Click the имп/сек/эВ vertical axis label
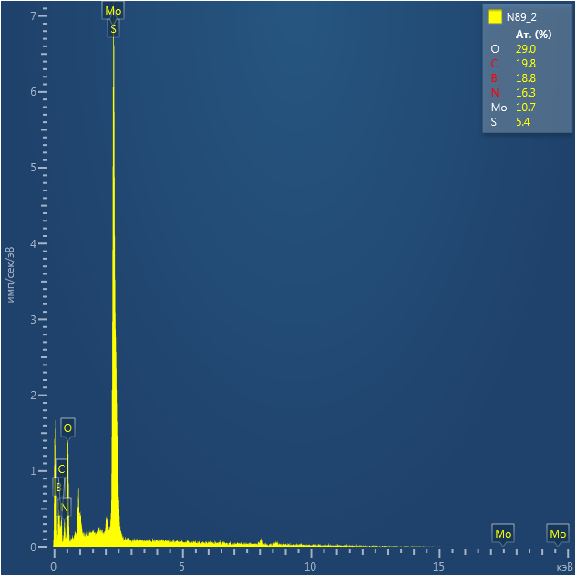Viewport: 576px width, 576px height. coord(11,273)
